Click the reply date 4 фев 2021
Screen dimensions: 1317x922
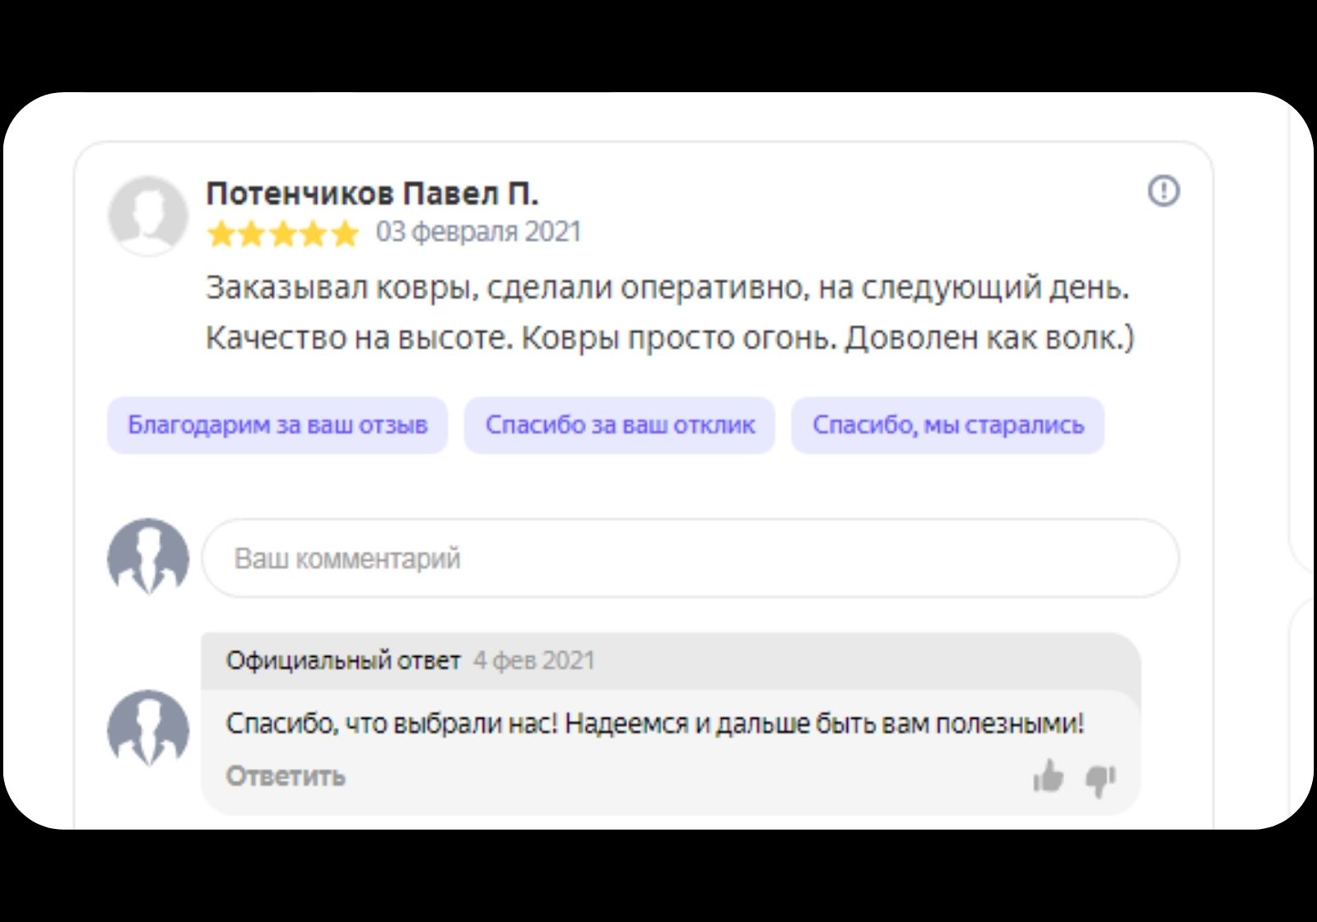click(x=533, y=660)
